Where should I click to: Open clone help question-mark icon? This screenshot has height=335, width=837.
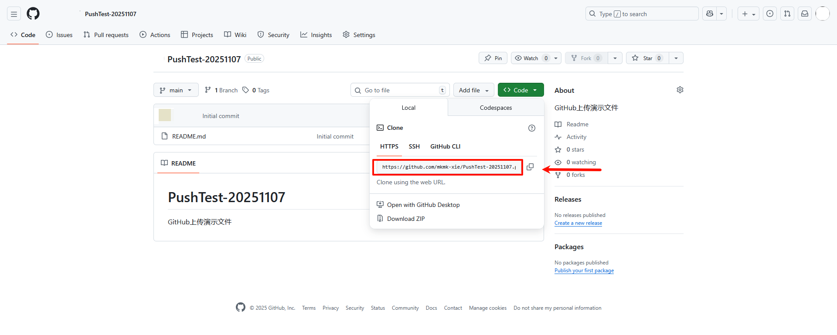point(532,128)
